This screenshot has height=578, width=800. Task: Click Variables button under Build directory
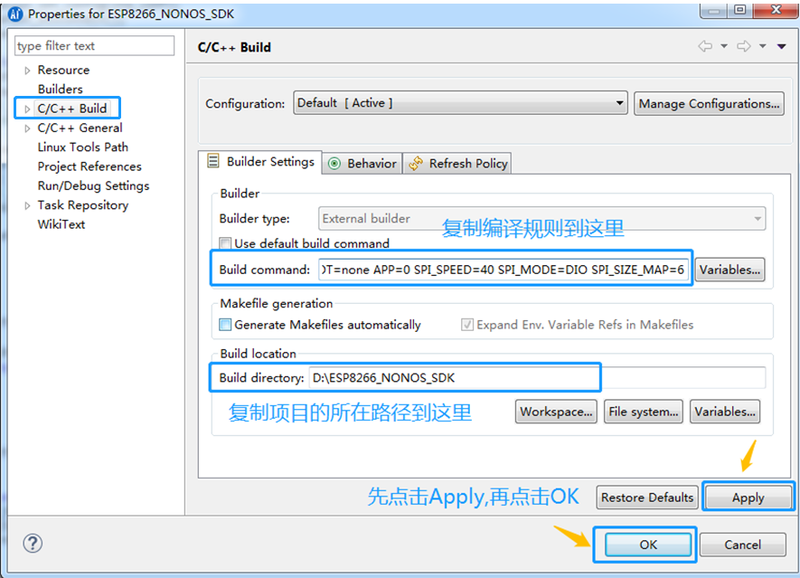coord(725,412)
